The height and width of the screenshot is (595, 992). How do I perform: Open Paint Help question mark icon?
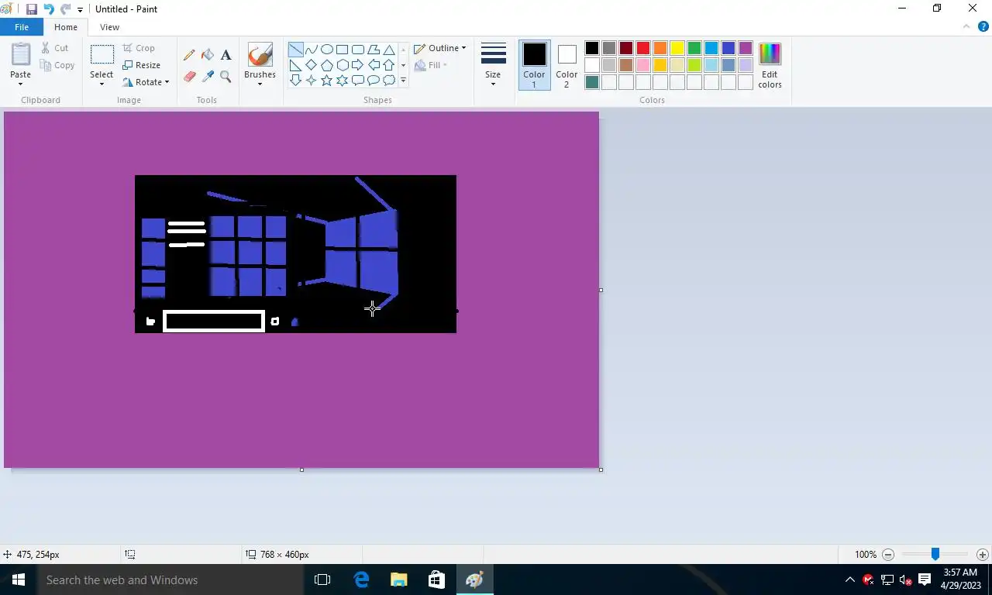983,26
